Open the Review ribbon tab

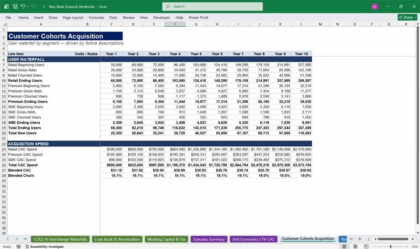(x=129, y=17)
